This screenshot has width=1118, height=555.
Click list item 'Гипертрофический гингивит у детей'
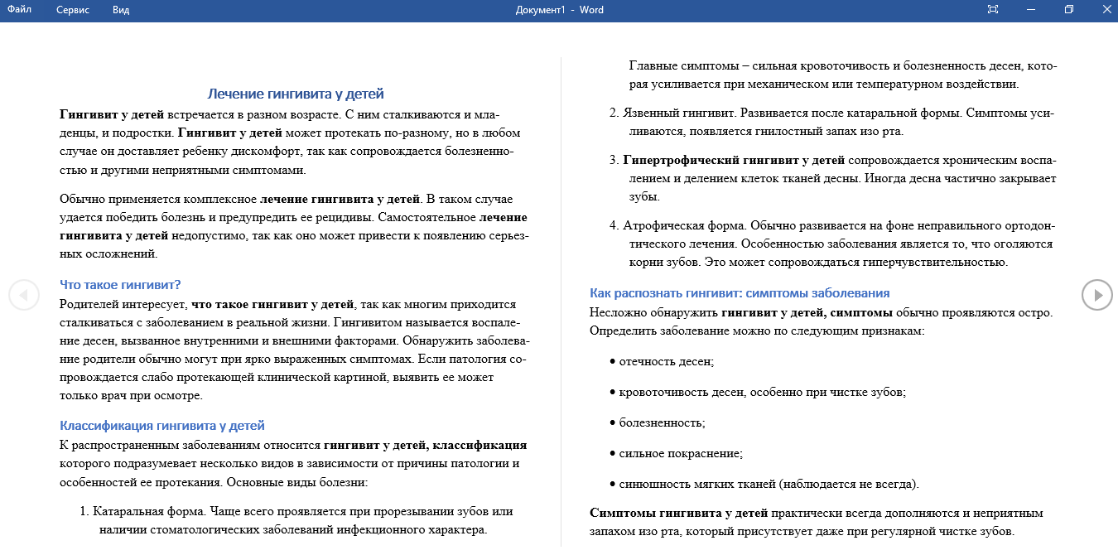click(x=734, y=160)
